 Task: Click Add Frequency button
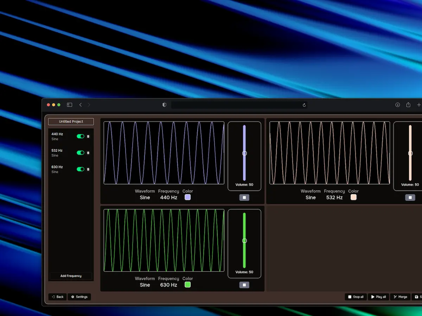tap(71, 276)
